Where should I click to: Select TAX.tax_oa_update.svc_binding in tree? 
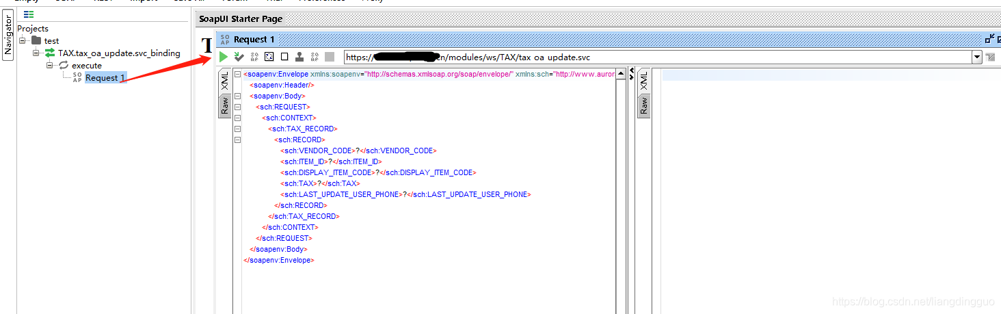[119, 53]
